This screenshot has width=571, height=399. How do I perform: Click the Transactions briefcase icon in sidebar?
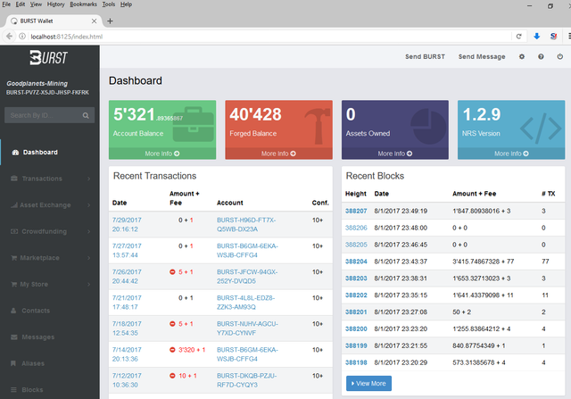coord(14,179)
